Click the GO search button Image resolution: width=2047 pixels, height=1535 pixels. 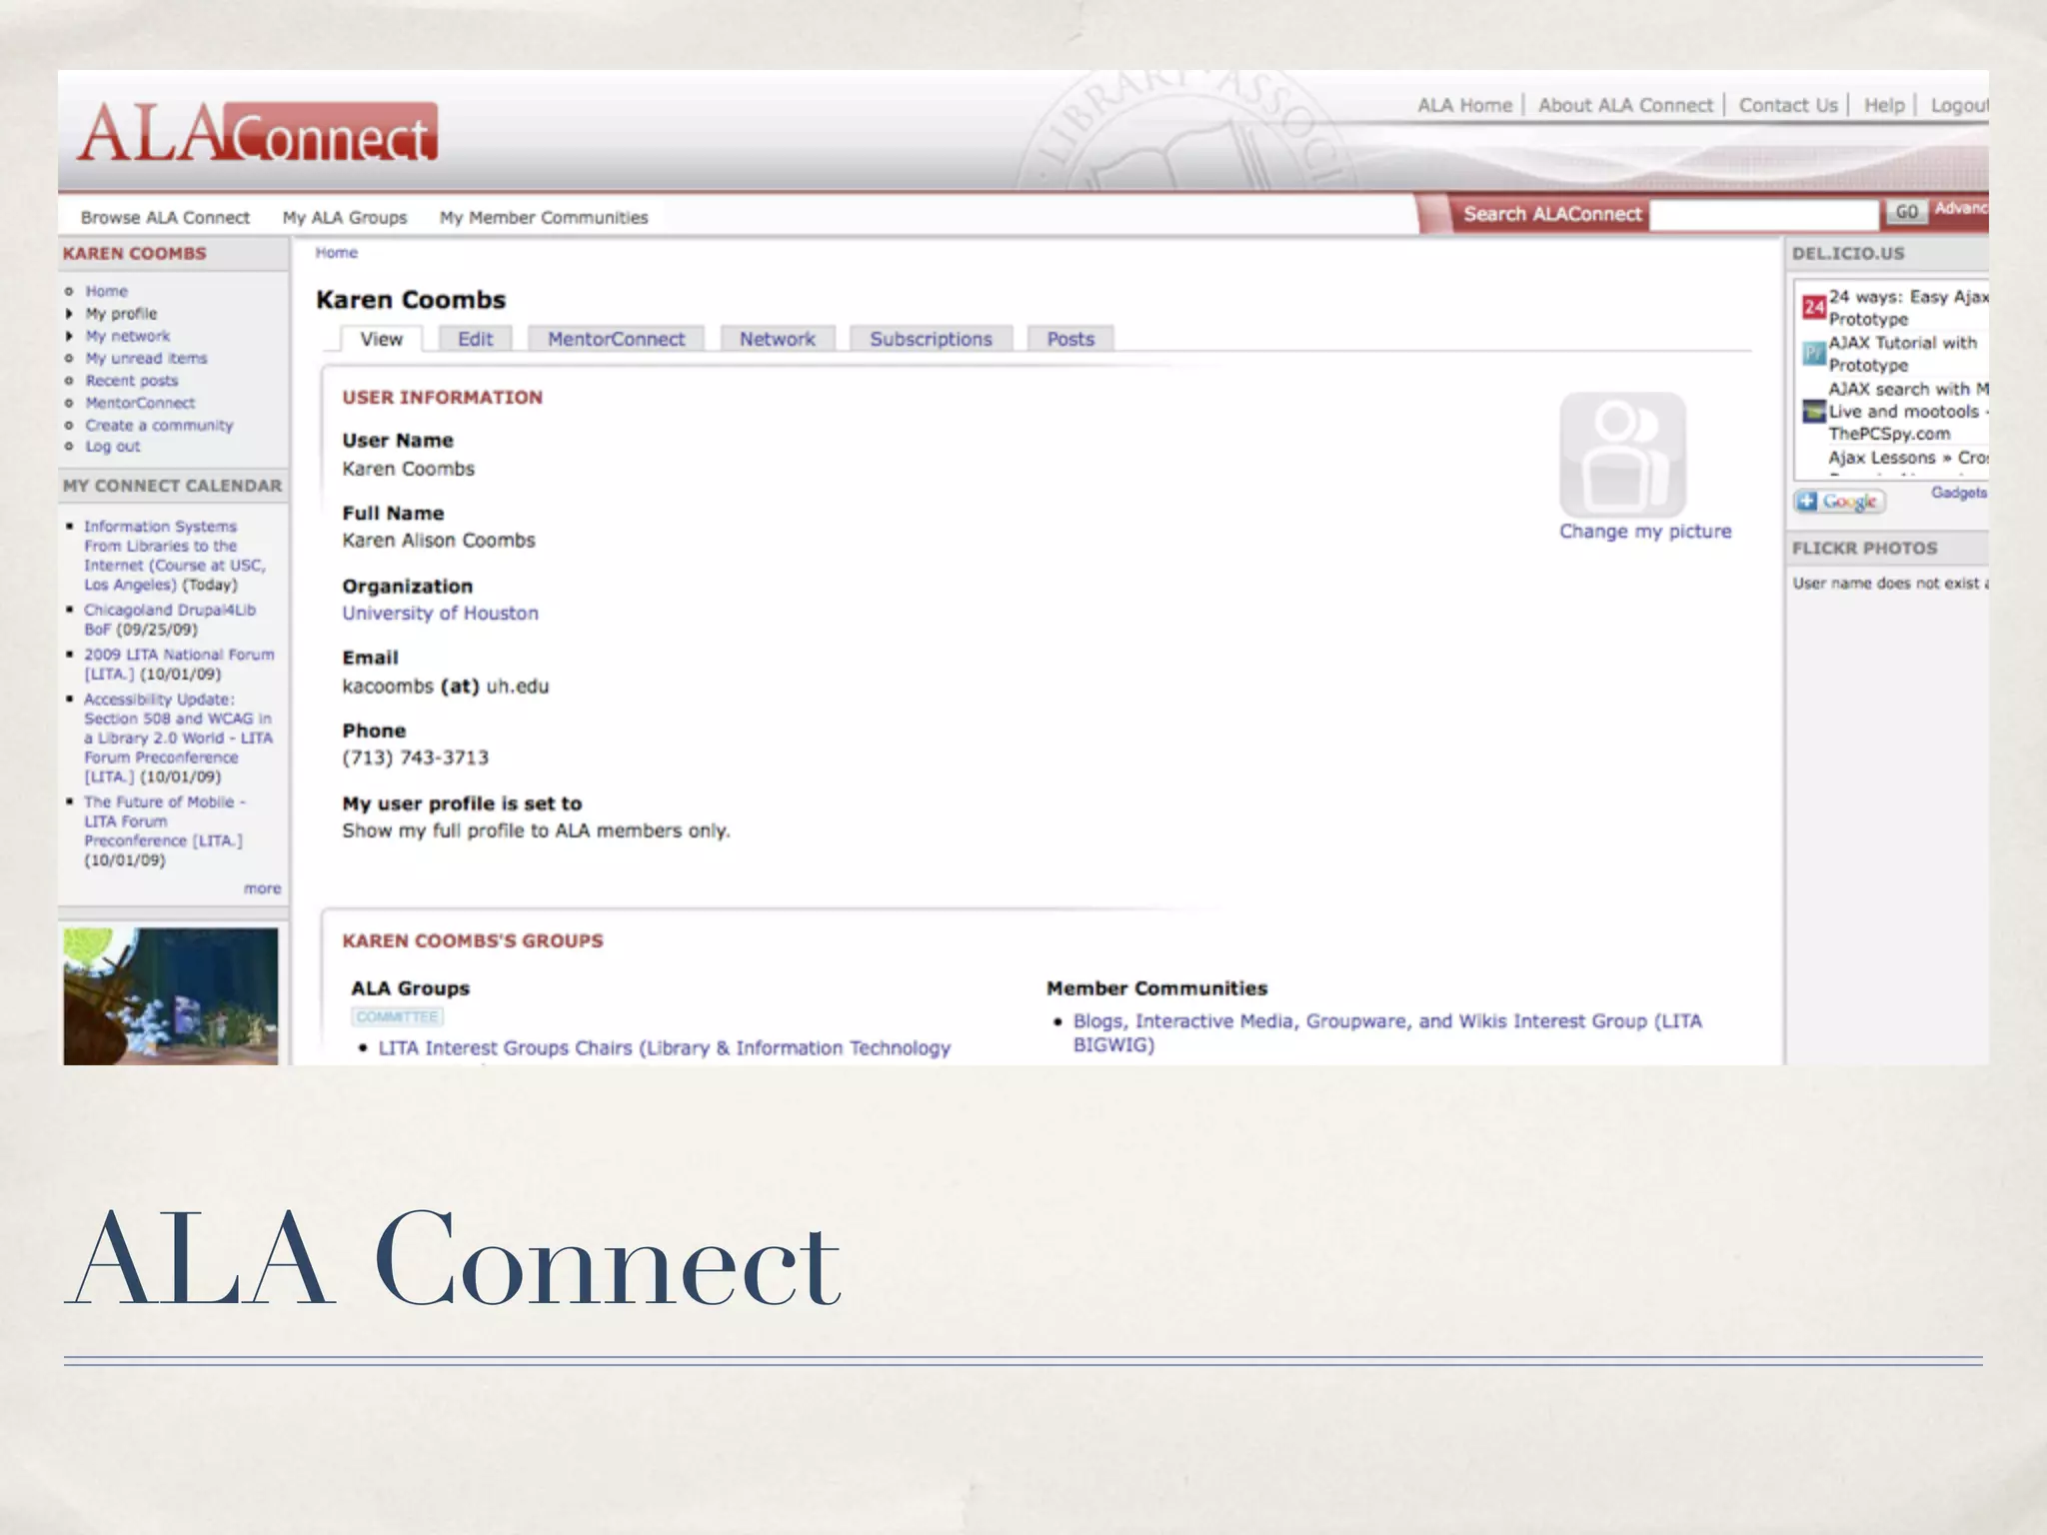[1906, 212]
